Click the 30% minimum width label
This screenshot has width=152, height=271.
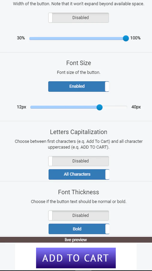point(21,38)
